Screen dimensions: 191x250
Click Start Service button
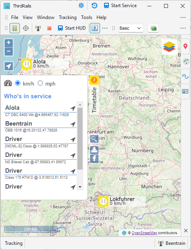pyautogui.click(x=120, y=6)
